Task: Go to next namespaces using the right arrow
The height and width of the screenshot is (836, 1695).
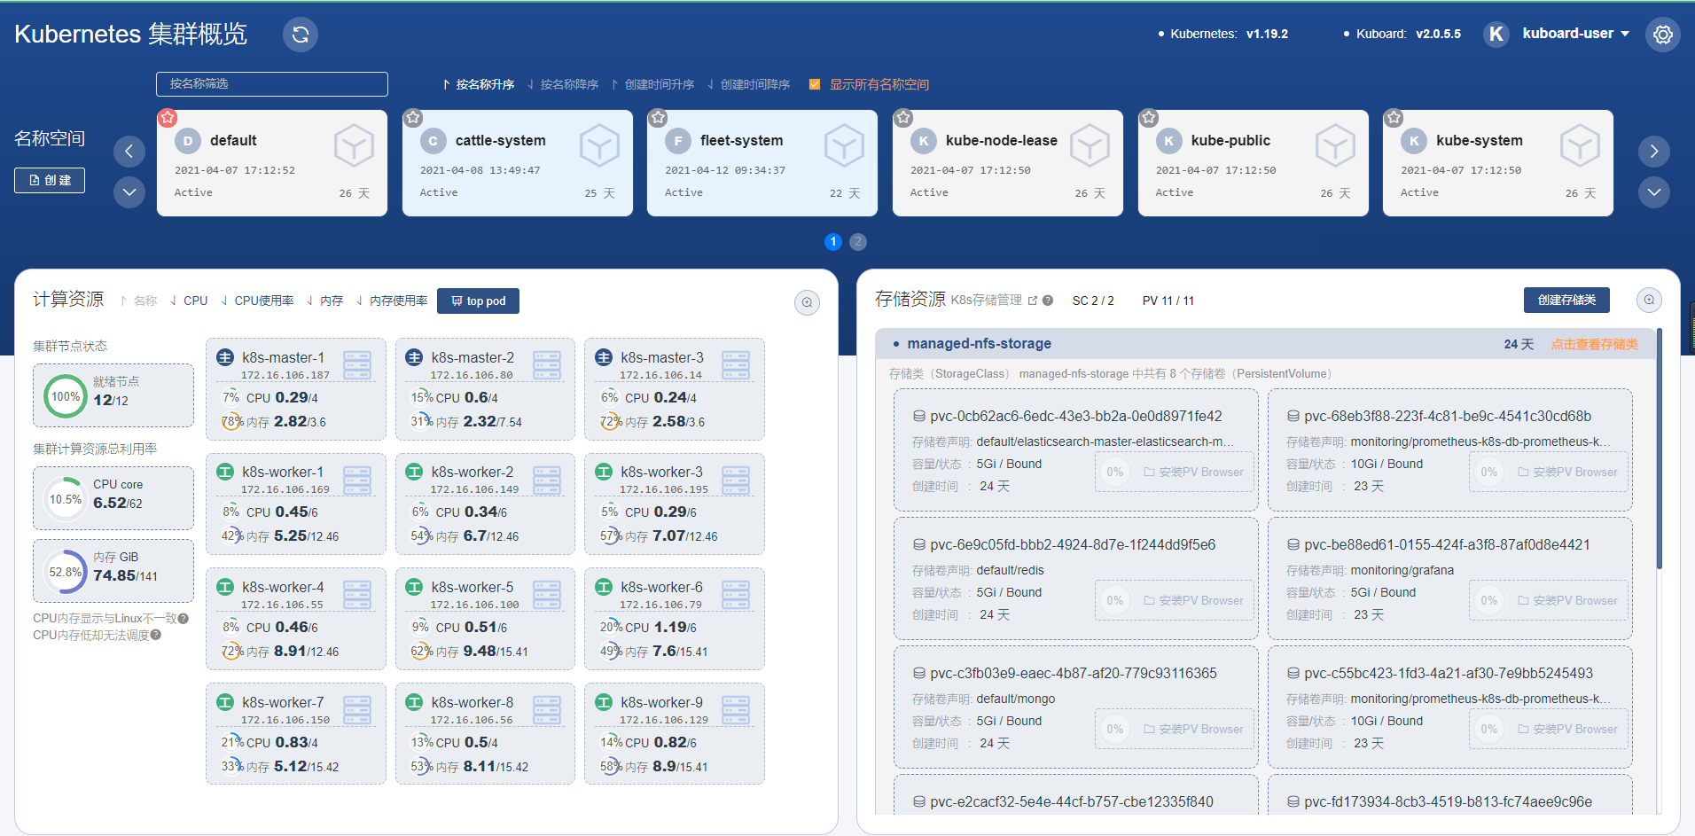Action: coord(1653,152)
